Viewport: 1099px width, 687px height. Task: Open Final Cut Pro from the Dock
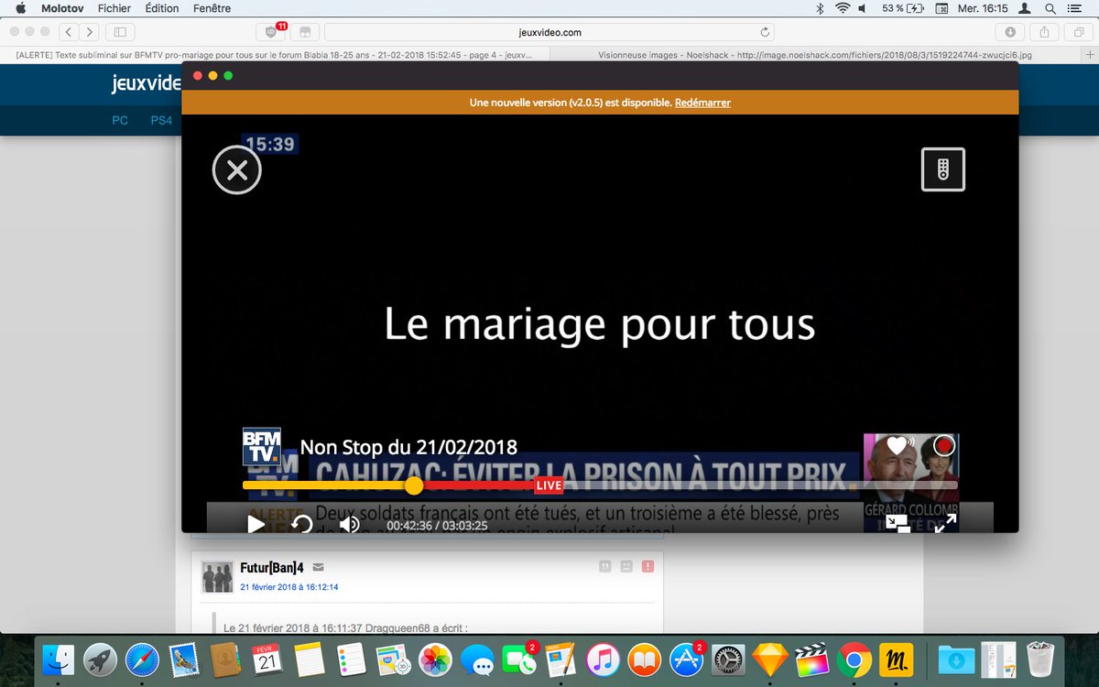811,660
